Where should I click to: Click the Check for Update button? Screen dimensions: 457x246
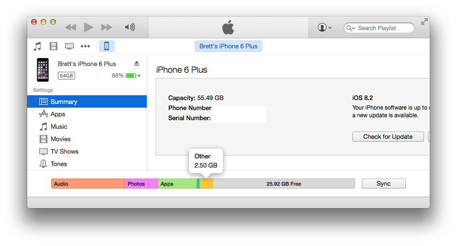(388, 136)
